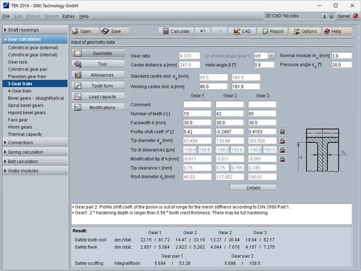Click the Details button
The width and height of the screenshot is (361, 271).
253,188
